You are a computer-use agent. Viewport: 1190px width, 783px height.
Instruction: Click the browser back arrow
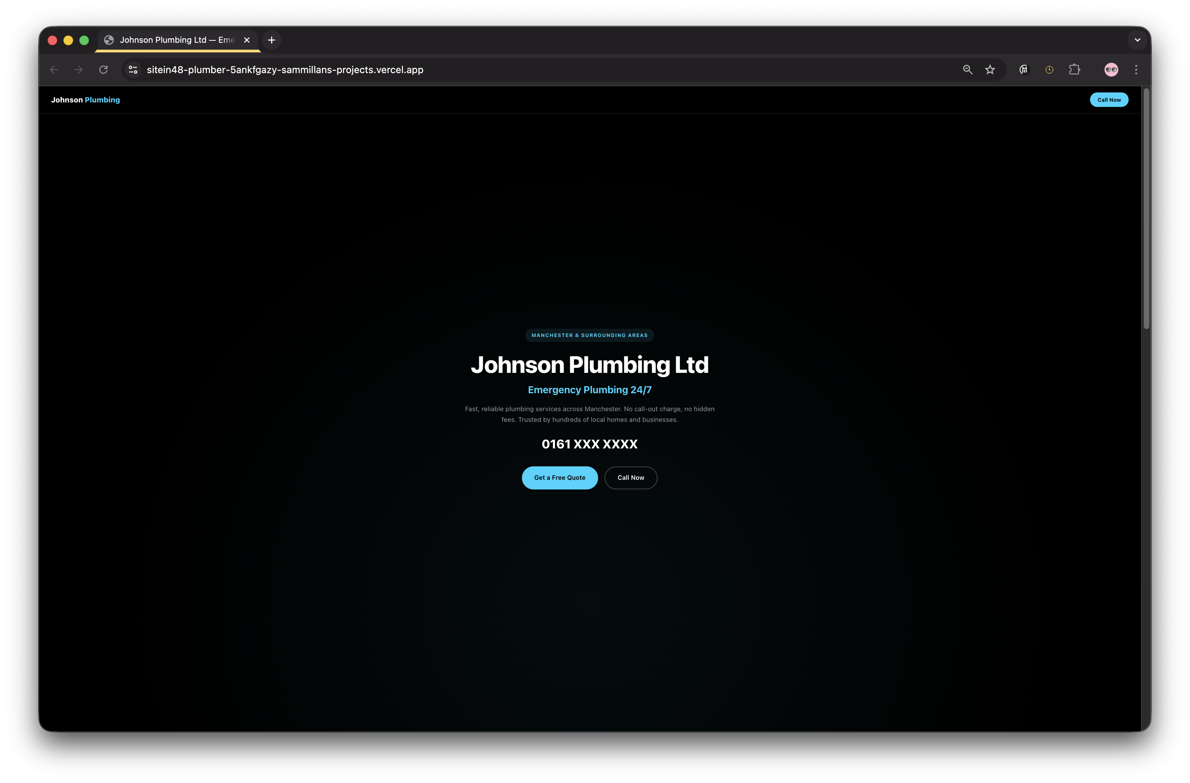[53, 70]
